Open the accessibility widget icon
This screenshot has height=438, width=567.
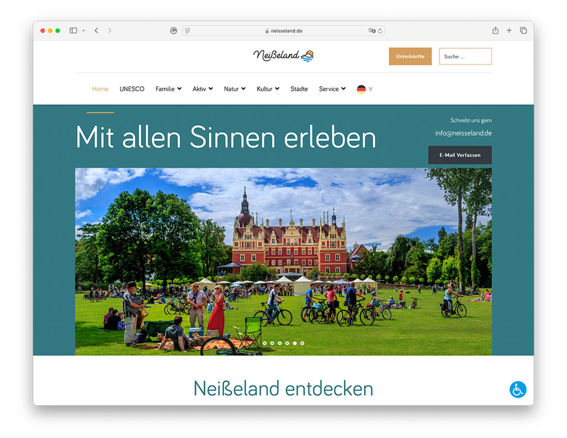click(518, 390)
